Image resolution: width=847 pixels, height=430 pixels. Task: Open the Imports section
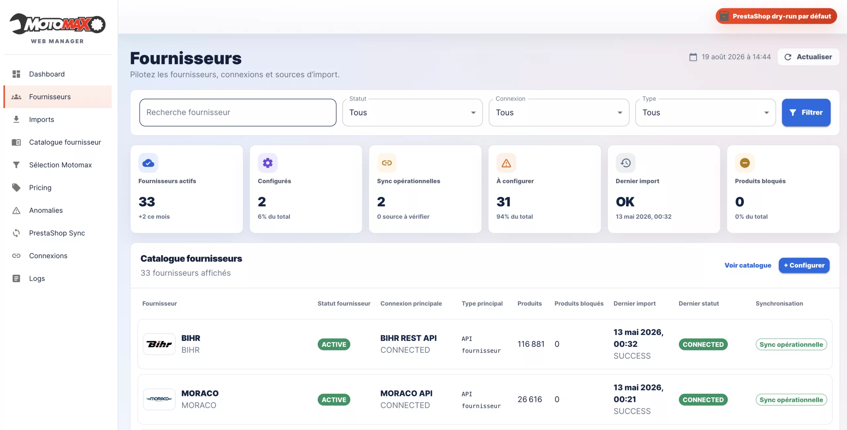coord(58,119)
